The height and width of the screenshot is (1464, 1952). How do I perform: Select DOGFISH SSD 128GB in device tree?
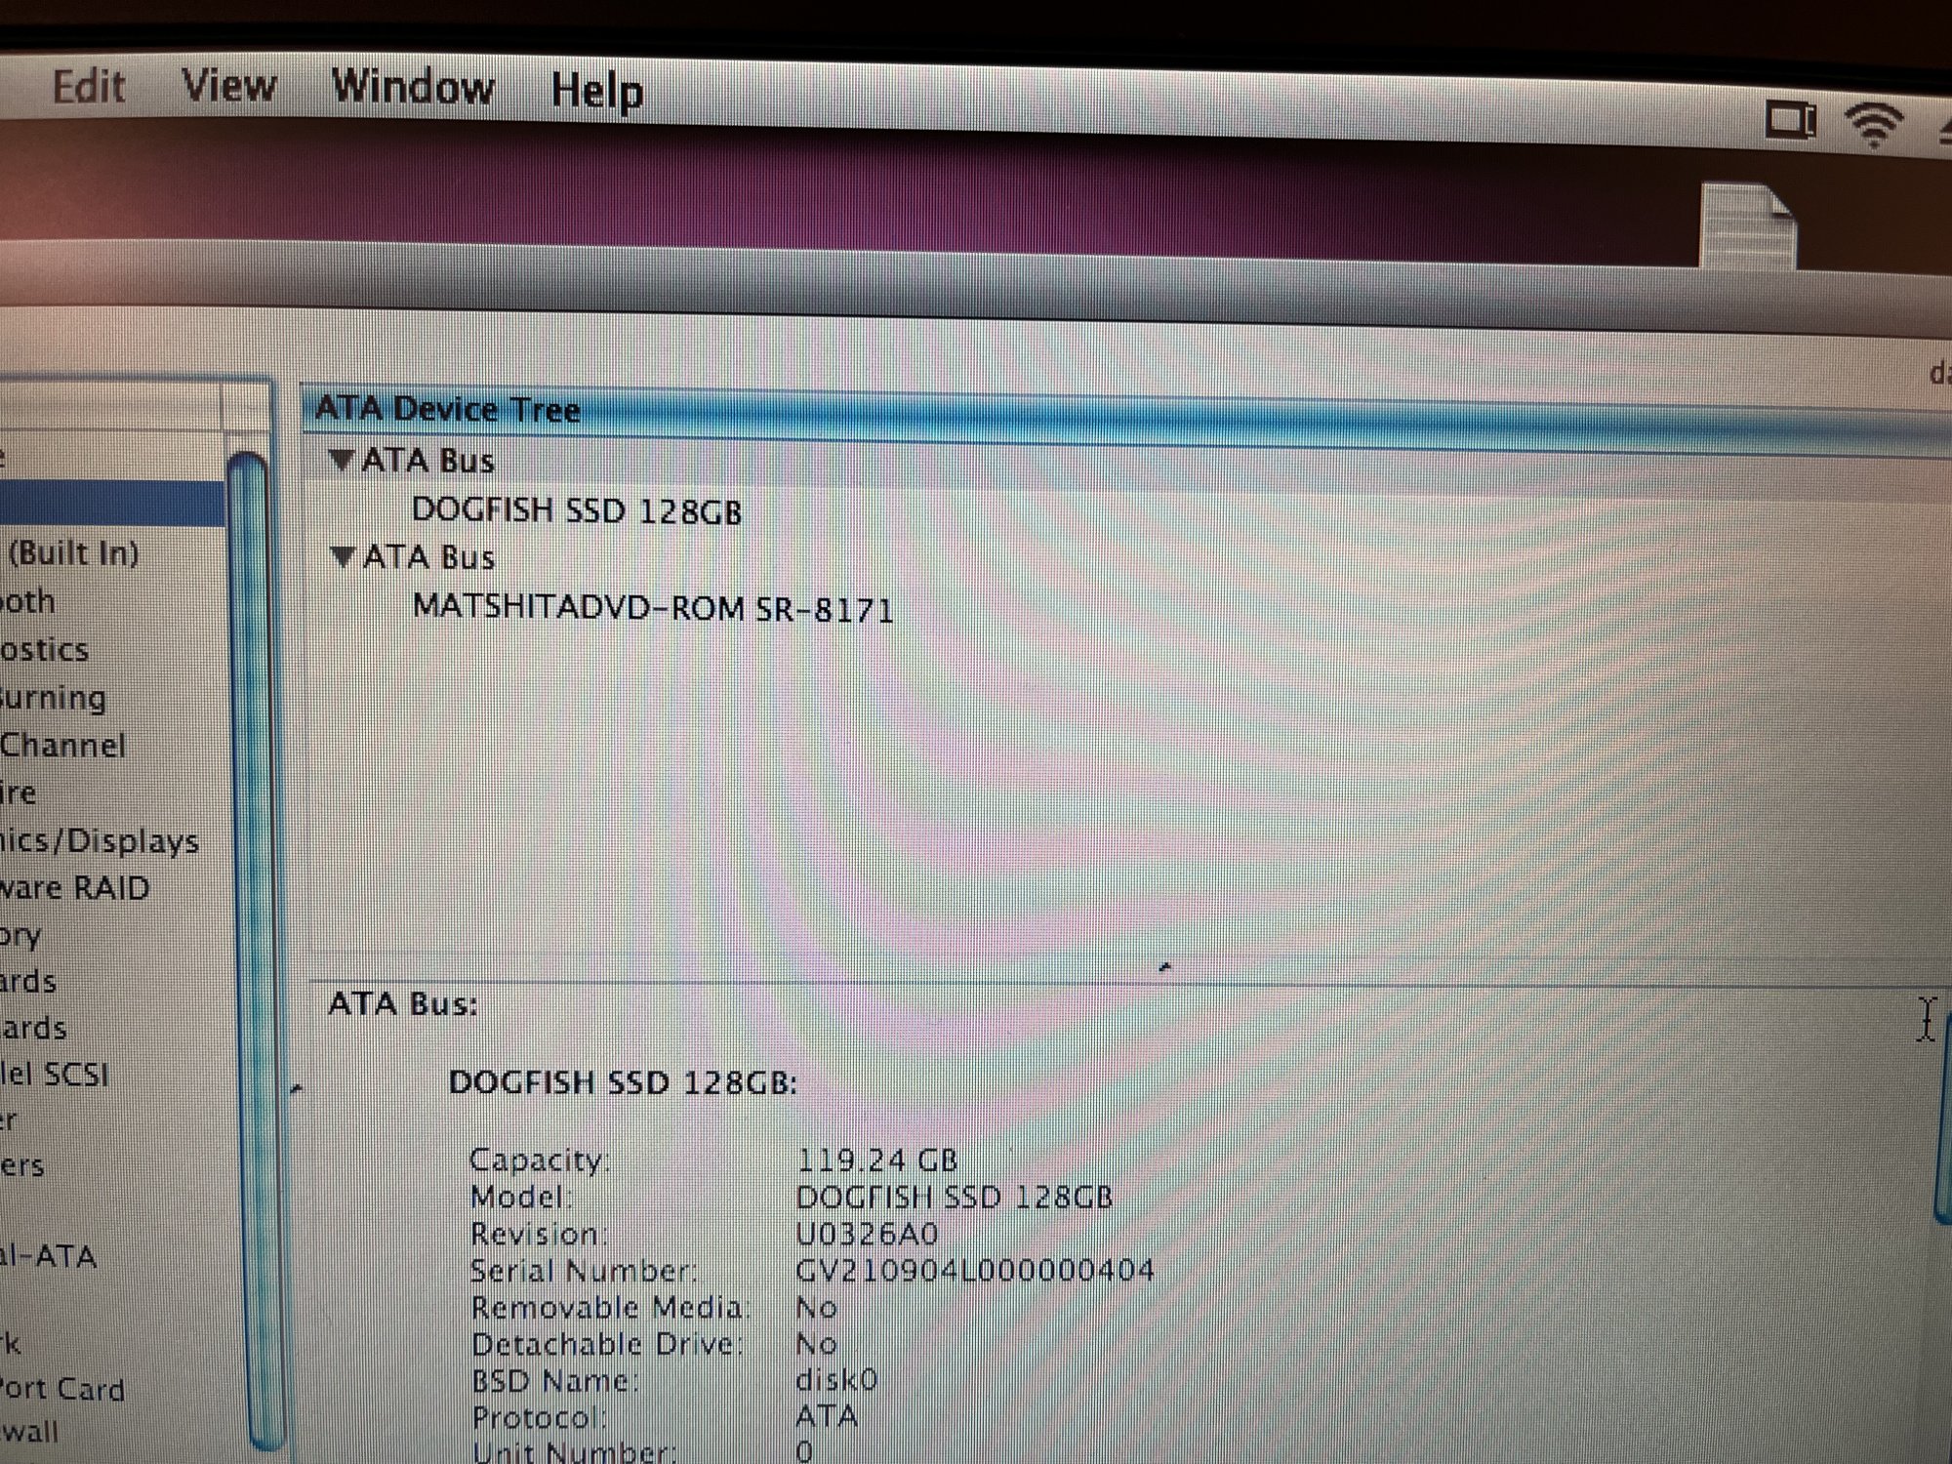click(576, 510)
